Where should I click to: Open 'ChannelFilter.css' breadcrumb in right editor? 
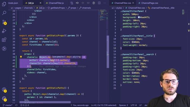click(x=135, y=8)
